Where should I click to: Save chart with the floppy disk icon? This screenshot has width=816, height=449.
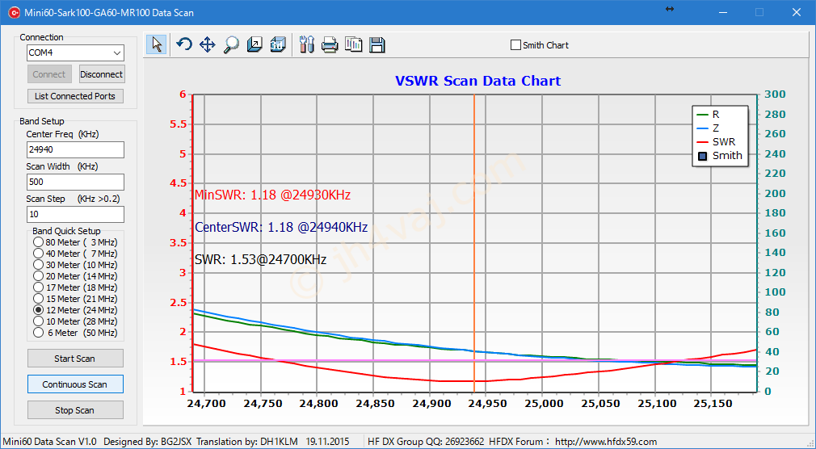[x=377, y=44]
